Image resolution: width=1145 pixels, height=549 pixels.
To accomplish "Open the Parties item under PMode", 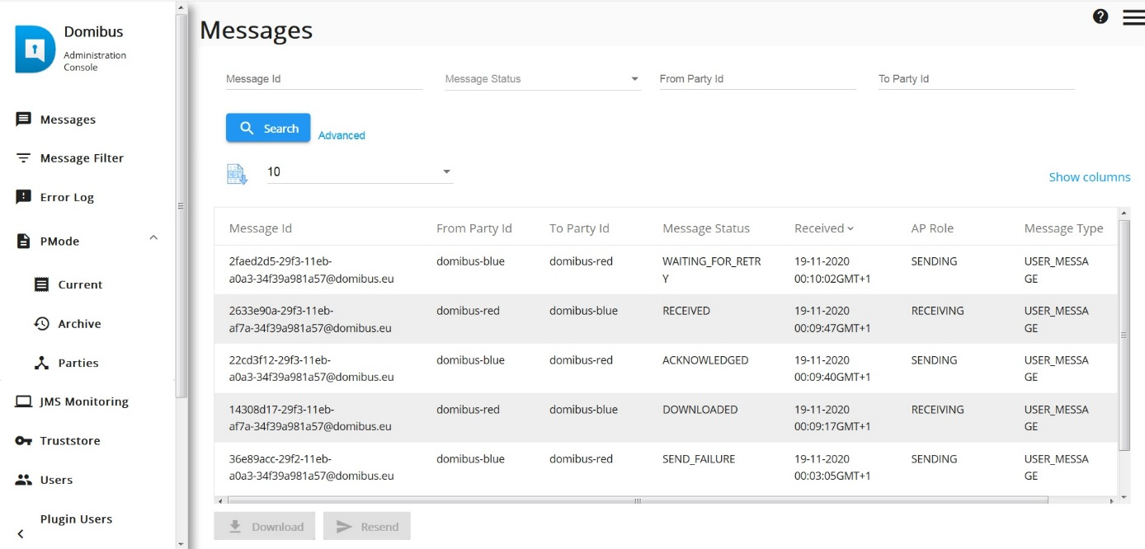I will [66, 363].
